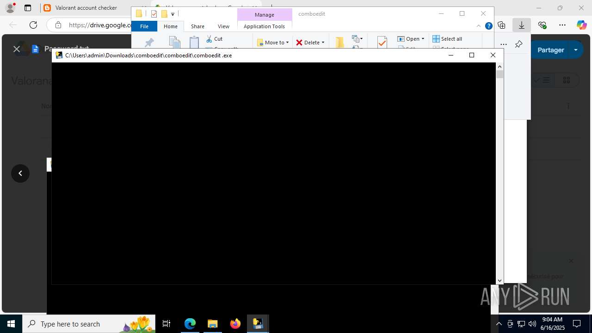This screenshot has height=333, width=592.
Task: Pin the Downloads flyout panel
Action: (x=518, y=44)
